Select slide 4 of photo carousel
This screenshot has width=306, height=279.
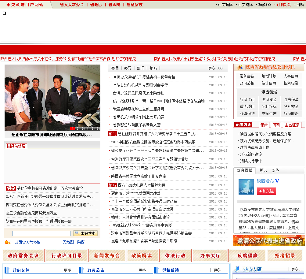pos(88,128)
